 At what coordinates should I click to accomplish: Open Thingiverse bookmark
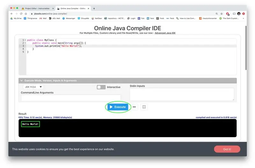click(x=30, y=18)
